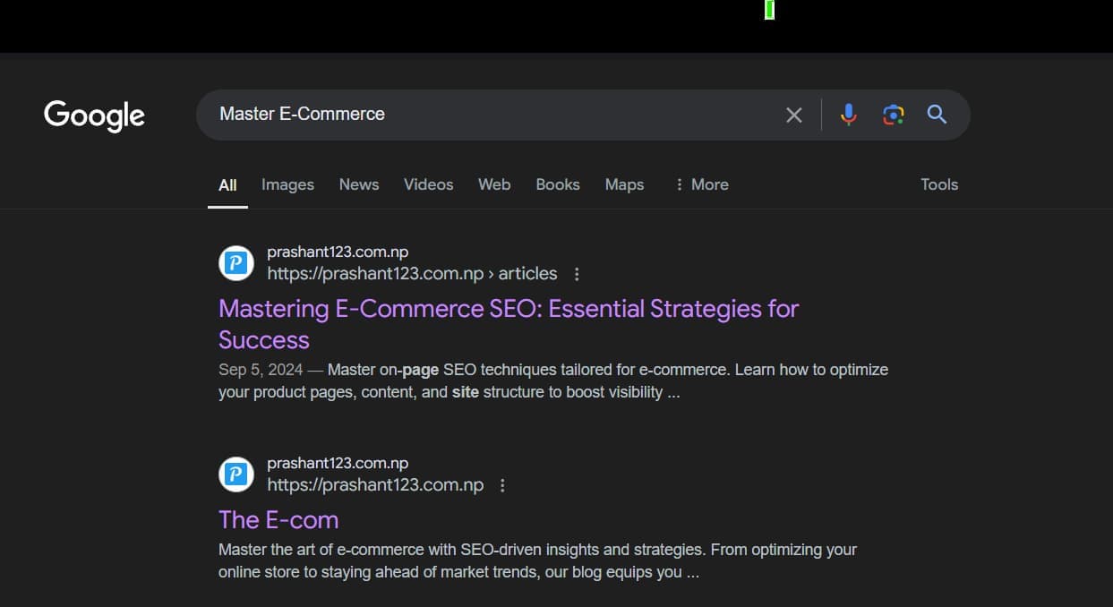
Task: Click site name above articles URL
Action: coord(338,252)
